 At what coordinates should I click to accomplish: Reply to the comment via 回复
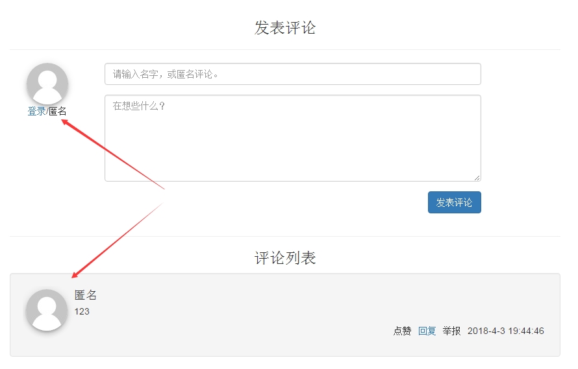pos(427,331)
